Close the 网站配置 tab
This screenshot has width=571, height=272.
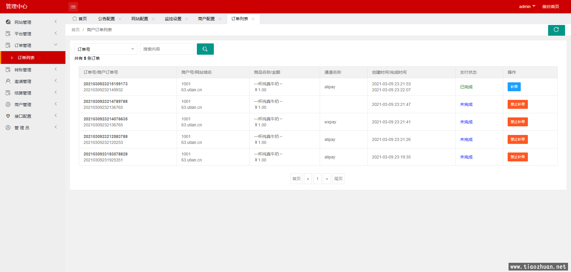153,19
